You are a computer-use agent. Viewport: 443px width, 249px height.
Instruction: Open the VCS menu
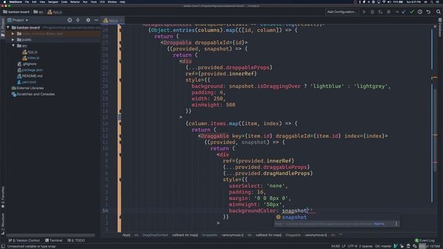102,1
